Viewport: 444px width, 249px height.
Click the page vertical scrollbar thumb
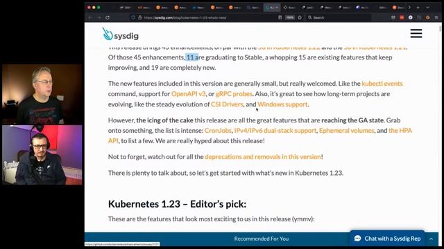click(440, 29)
